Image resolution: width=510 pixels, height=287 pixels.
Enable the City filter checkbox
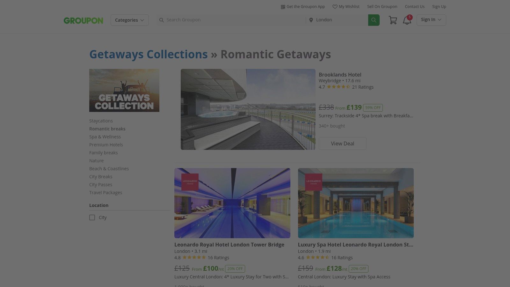pyautogui.click(x=92, y=217)
